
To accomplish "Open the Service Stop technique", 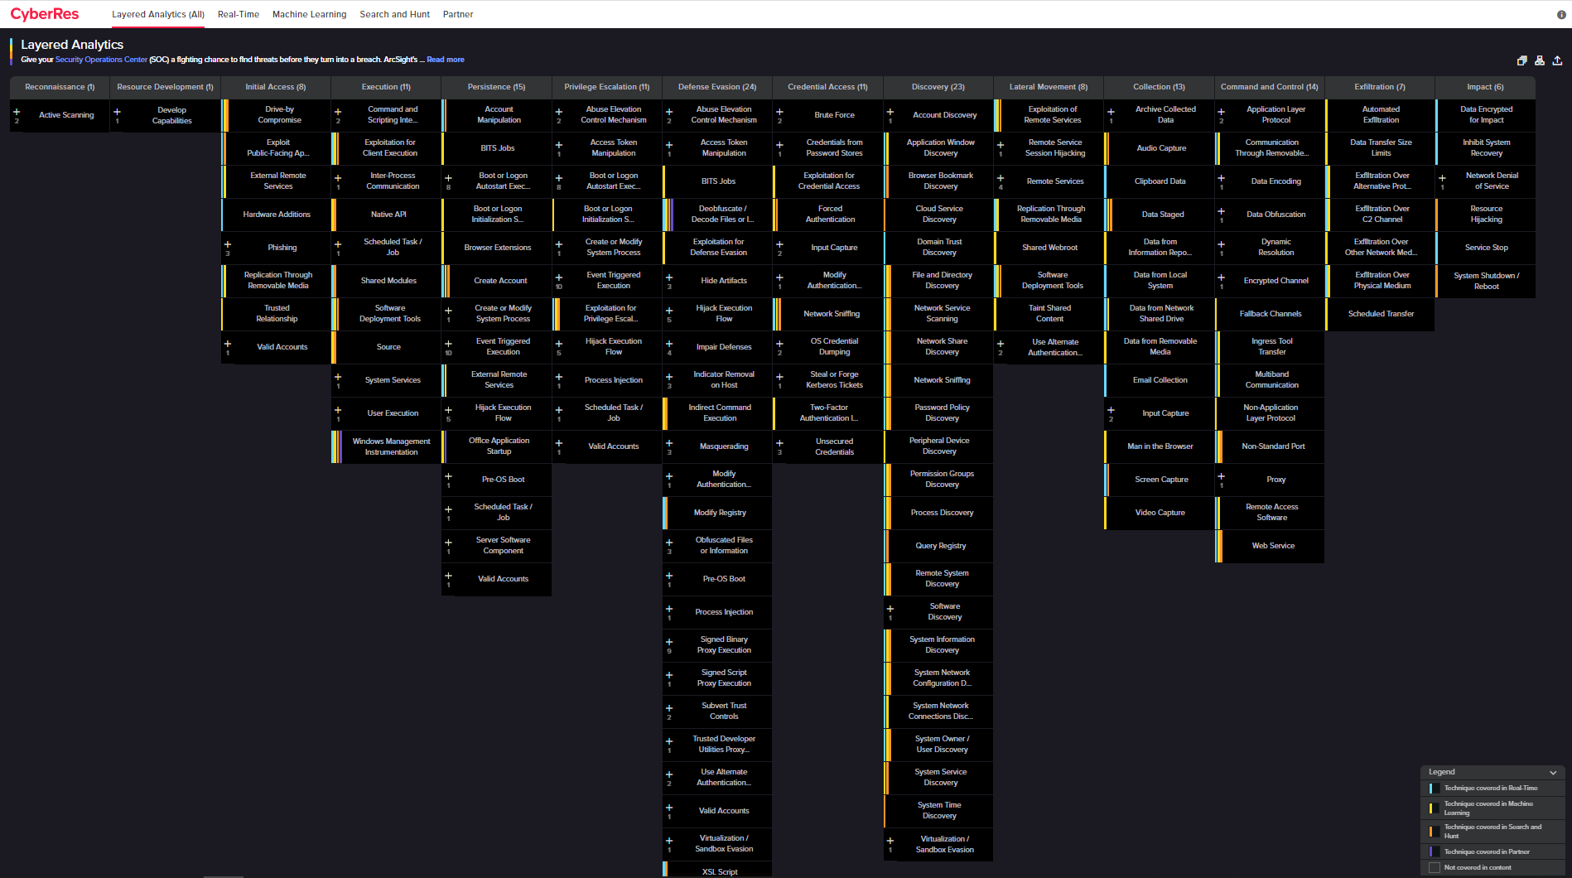I will point(1486,248).
